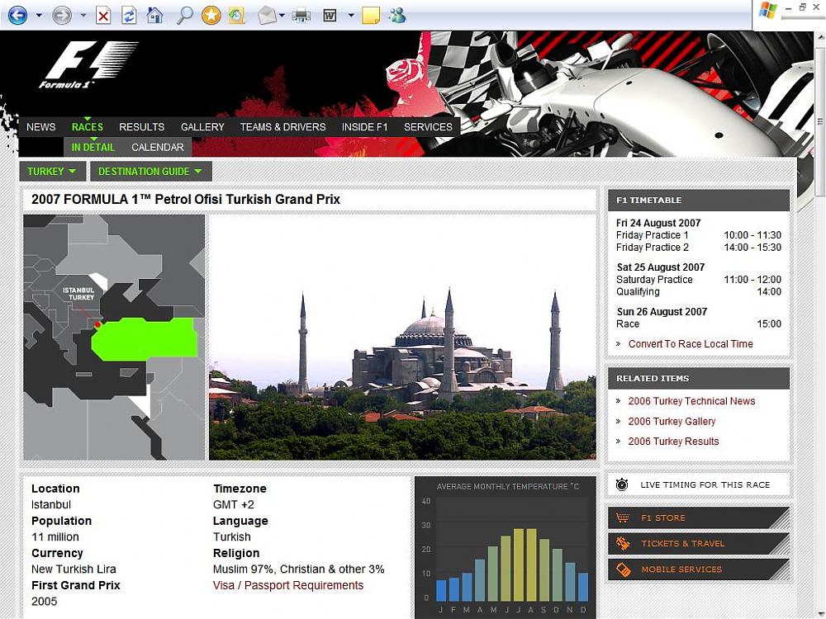Open the History clock icon
The width and height of the screenshot is (826, 619).
236,15
